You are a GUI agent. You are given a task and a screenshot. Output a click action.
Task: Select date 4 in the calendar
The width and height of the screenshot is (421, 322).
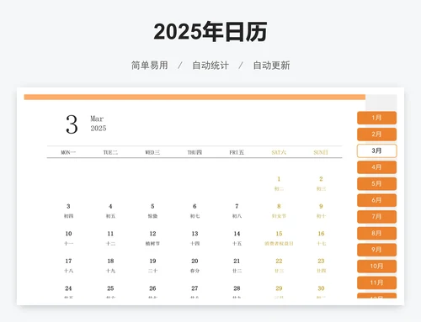[x=110, y=206]
